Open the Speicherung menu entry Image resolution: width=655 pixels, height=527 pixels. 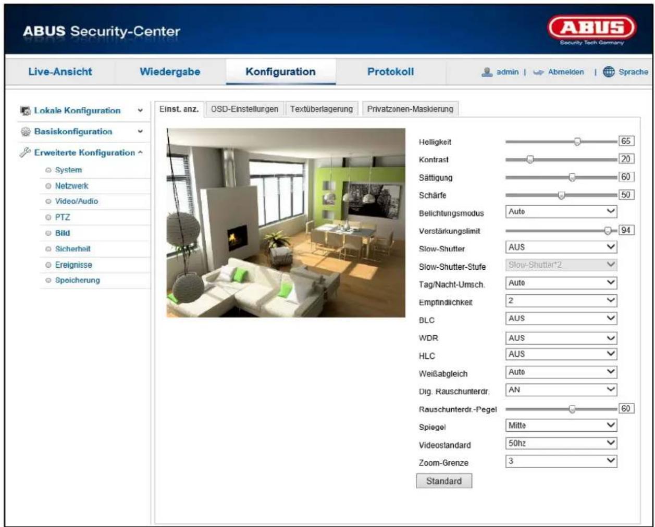78,280
